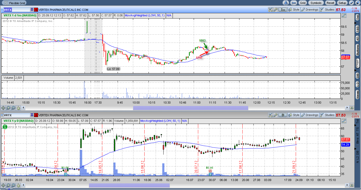Viewport: 361px width, 190px height.
Task: Click zoom in magnifier below upper chart
Action: (x=8, y=108)
